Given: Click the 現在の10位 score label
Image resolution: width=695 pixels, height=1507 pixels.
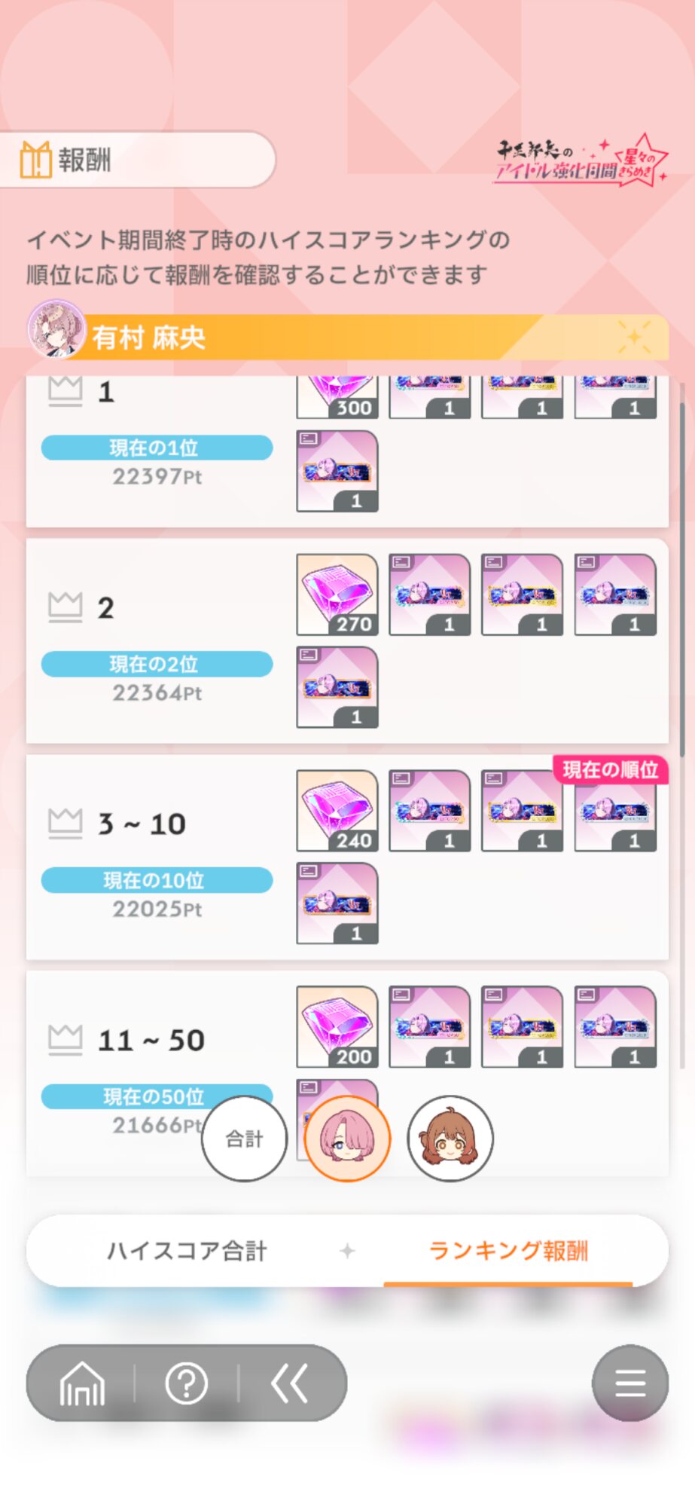Looking at the screenshot, I should click(157, 880).
